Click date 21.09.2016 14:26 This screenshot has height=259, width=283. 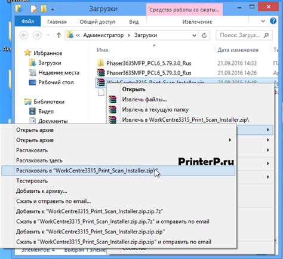[x=237, y=73]
